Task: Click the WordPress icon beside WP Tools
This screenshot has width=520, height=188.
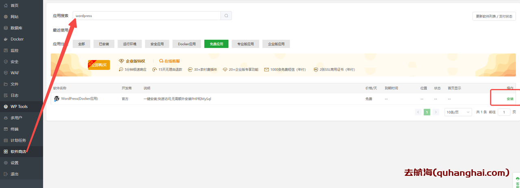Action: click(x=6, y=106)
